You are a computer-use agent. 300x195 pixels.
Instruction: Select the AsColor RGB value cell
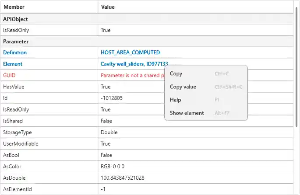coord(113,167)
